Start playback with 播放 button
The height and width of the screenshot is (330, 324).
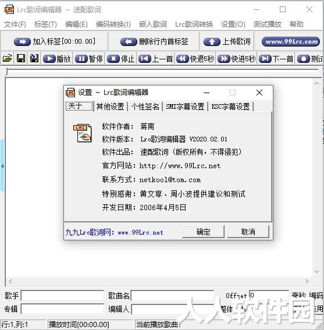[57, 59]
